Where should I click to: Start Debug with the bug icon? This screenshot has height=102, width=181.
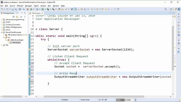[x=37, y=9]
